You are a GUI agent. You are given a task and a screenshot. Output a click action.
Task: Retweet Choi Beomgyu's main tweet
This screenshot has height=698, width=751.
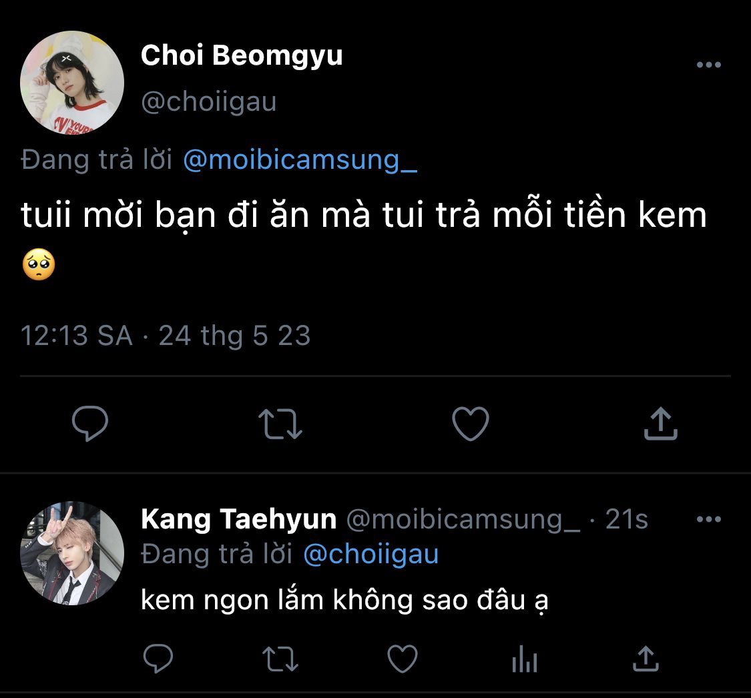pyautogui.click(x=280, y=424)
